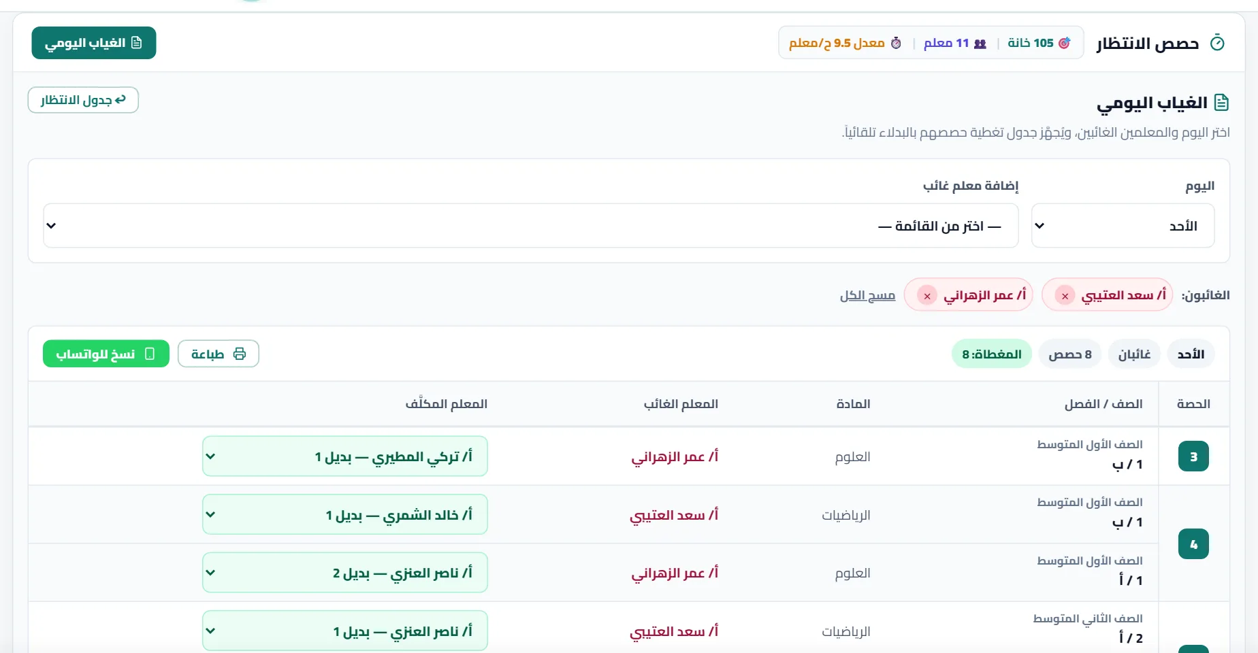This screenshot has width=1258, height=653.
Task: Click الصف الثاني المتوسط 2 / أ cell
Action: 1088,628
